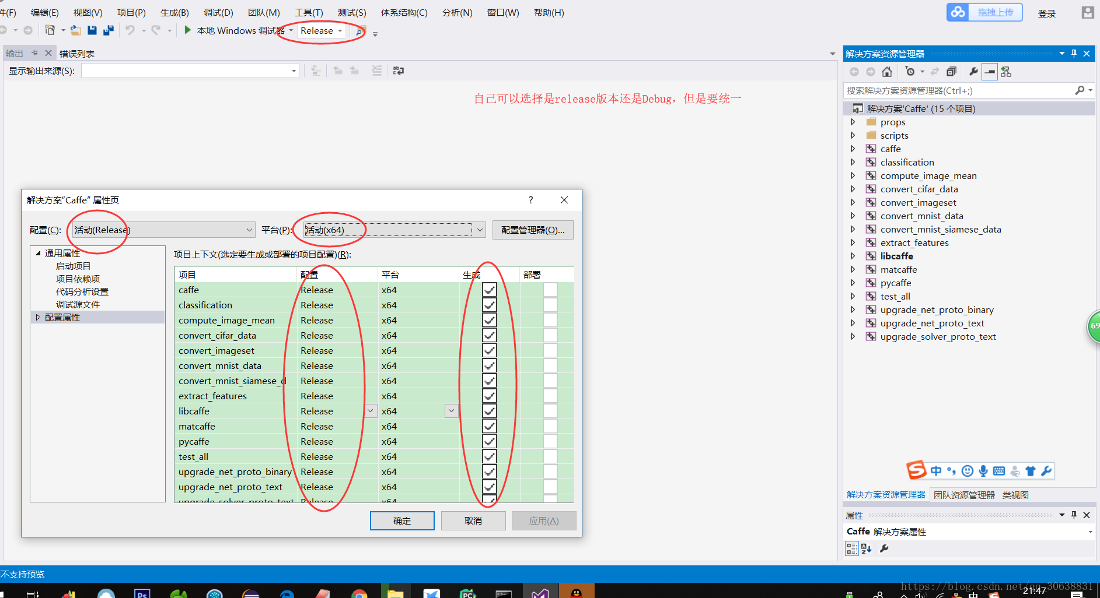Viewport: 1100px width, 598px height.
Task: Click the soft keyboard icon on Sogou toolbar
Action: click(999, 471)
